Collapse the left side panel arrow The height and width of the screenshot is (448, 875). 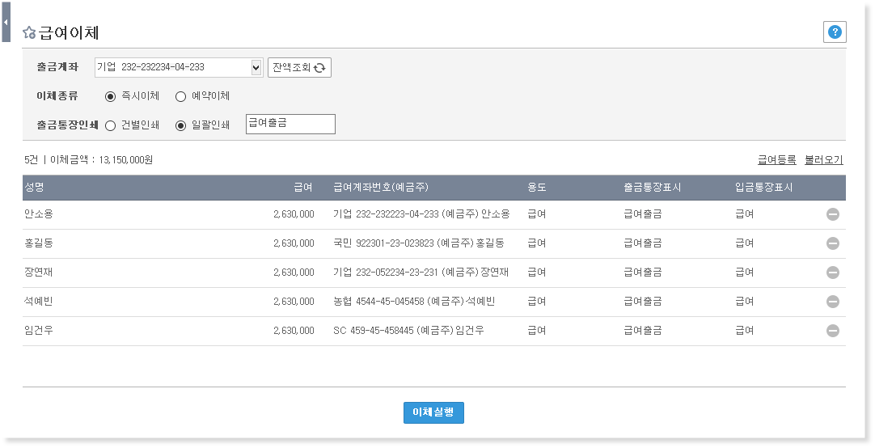pyautogui.click(x=6, y=23)
